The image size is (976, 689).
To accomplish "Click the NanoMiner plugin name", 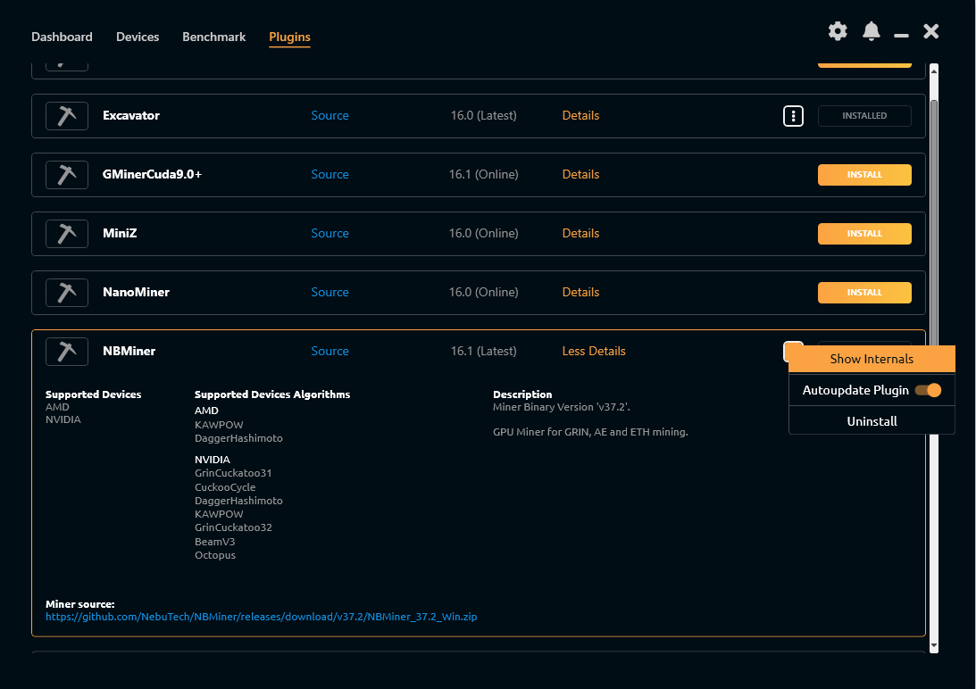I will [x=136, y=292].
